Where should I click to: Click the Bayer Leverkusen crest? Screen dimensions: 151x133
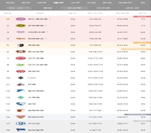tap(21, 52)
